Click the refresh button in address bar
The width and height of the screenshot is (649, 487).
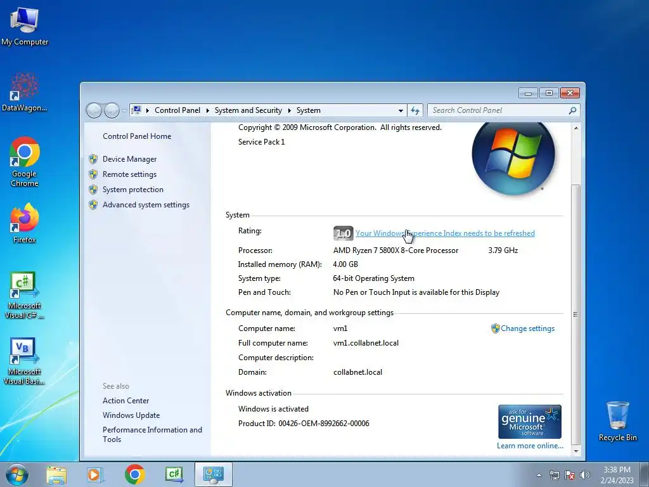click(415, 110)
